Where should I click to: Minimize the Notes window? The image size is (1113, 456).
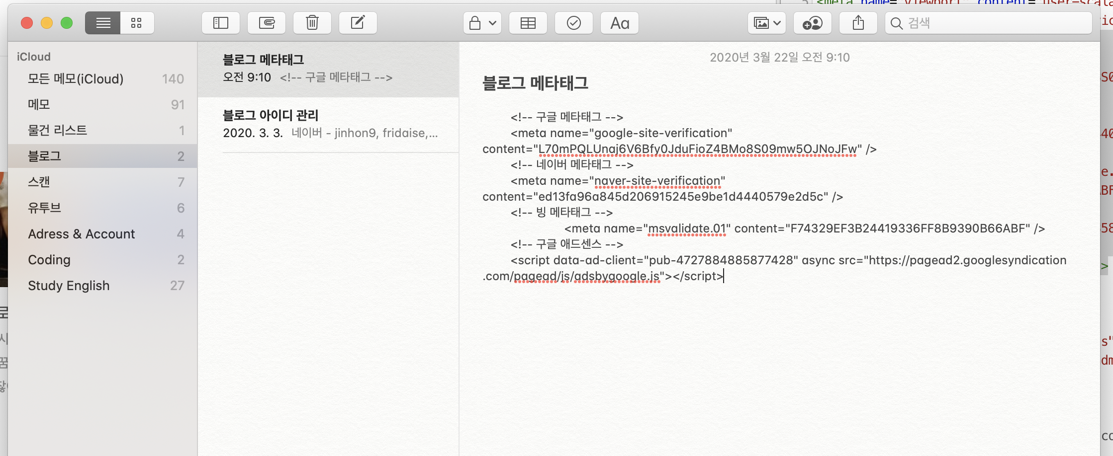(x=47, y=23)
